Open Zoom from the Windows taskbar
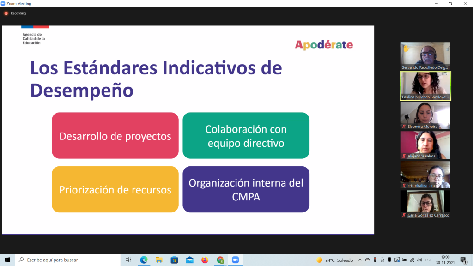Viewport: 473px width, 266px height. click(x=235, y=260)
